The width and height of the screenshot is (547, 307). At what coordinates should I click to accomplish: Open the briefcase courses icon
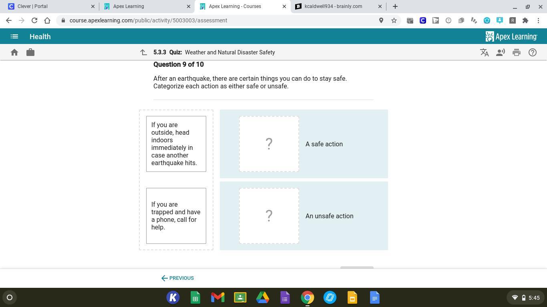(x=30, y=52)
